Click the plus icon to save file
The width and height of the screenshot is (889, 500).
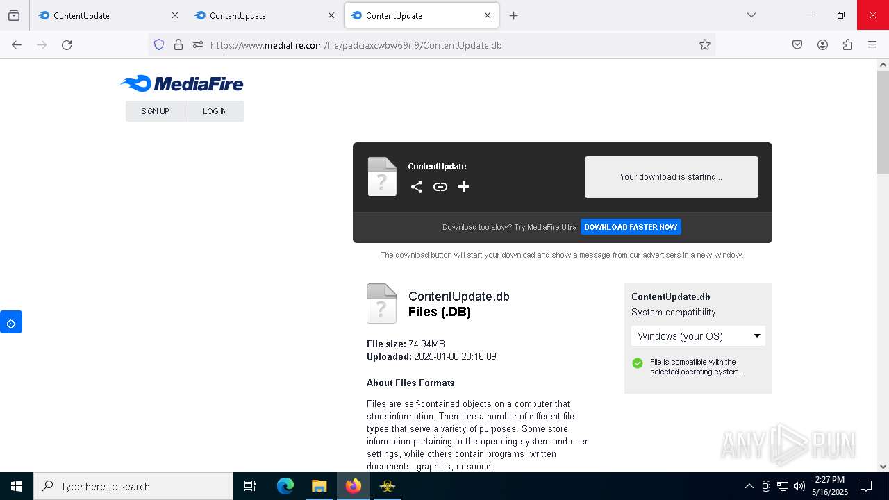tap(463, 187)
